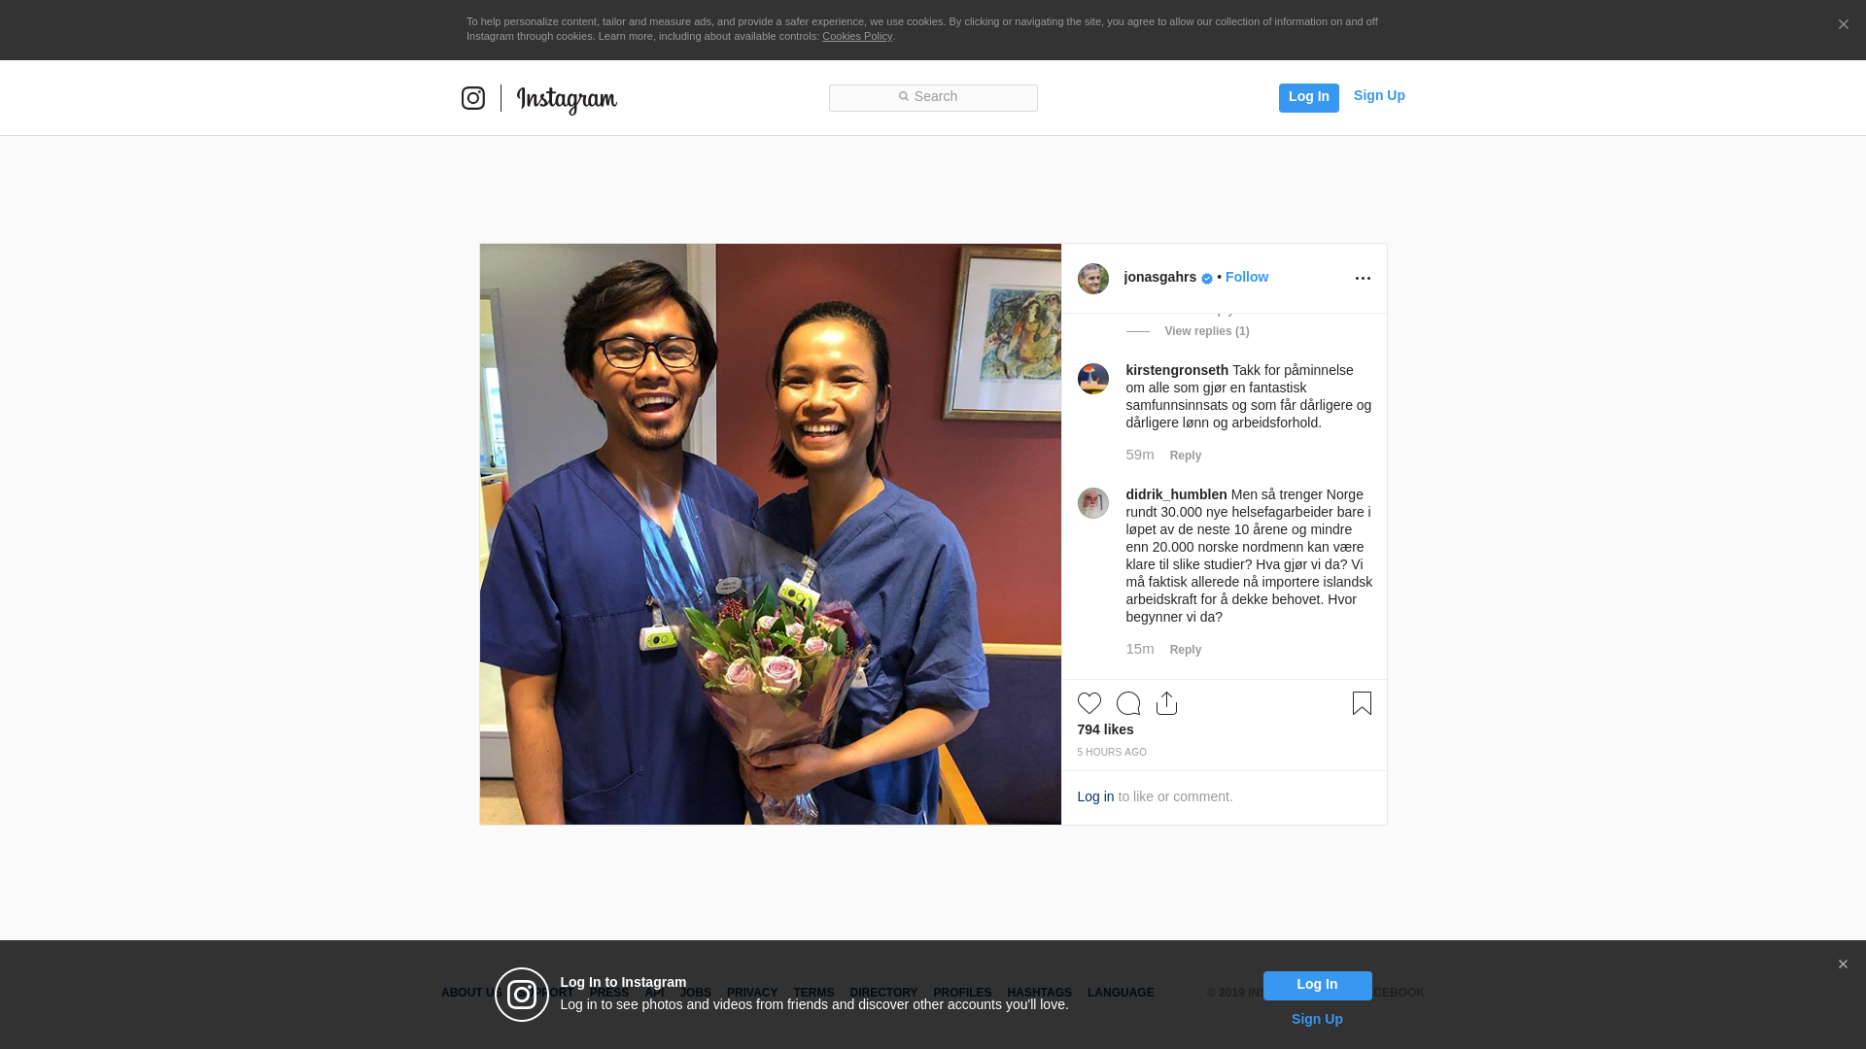Open the LANGUAGE footer selector
This screenshot has width=1866, height=1049.
(1120, 993)
